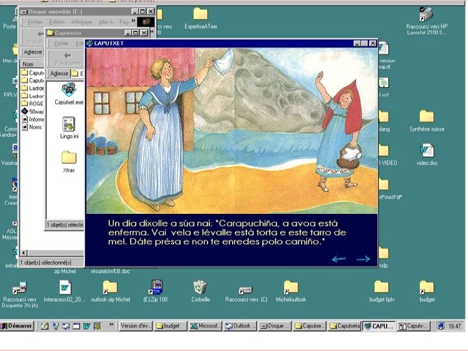The image size is (468, 351).
Task: Switch to the Caputxeta taskbar button
Action: (x=344, y=326)
